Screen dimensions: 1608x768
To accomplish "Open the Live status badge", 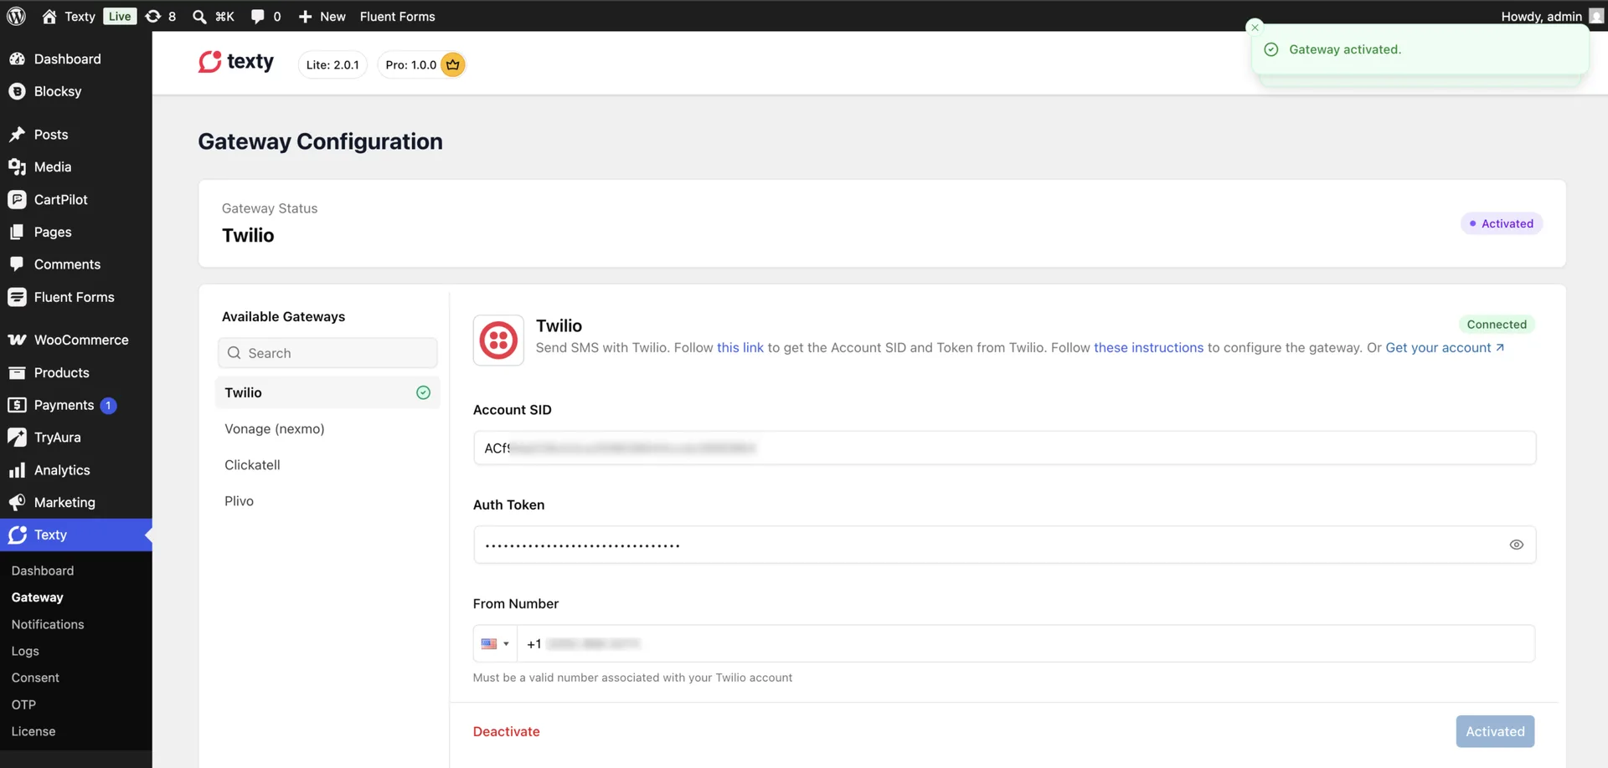I will (x=120, y=16).
